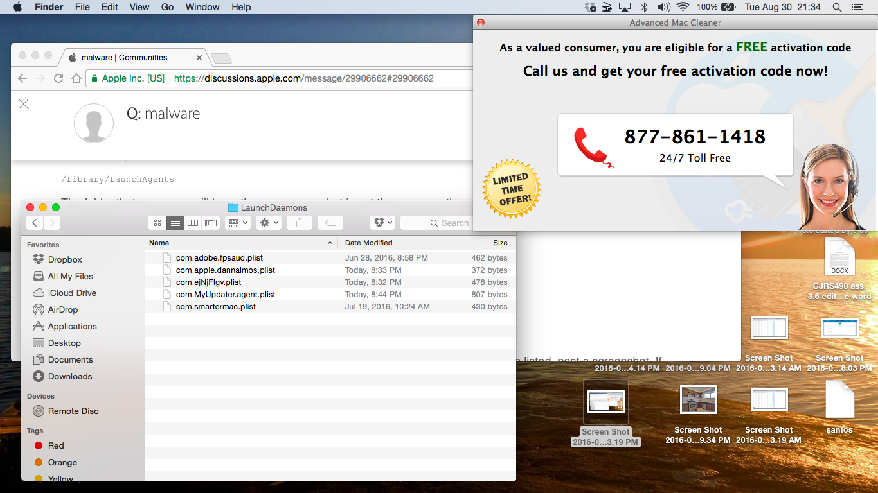Viewport: 878px width, 493px height.
Task: Open Notification Center
Action: 857,7
